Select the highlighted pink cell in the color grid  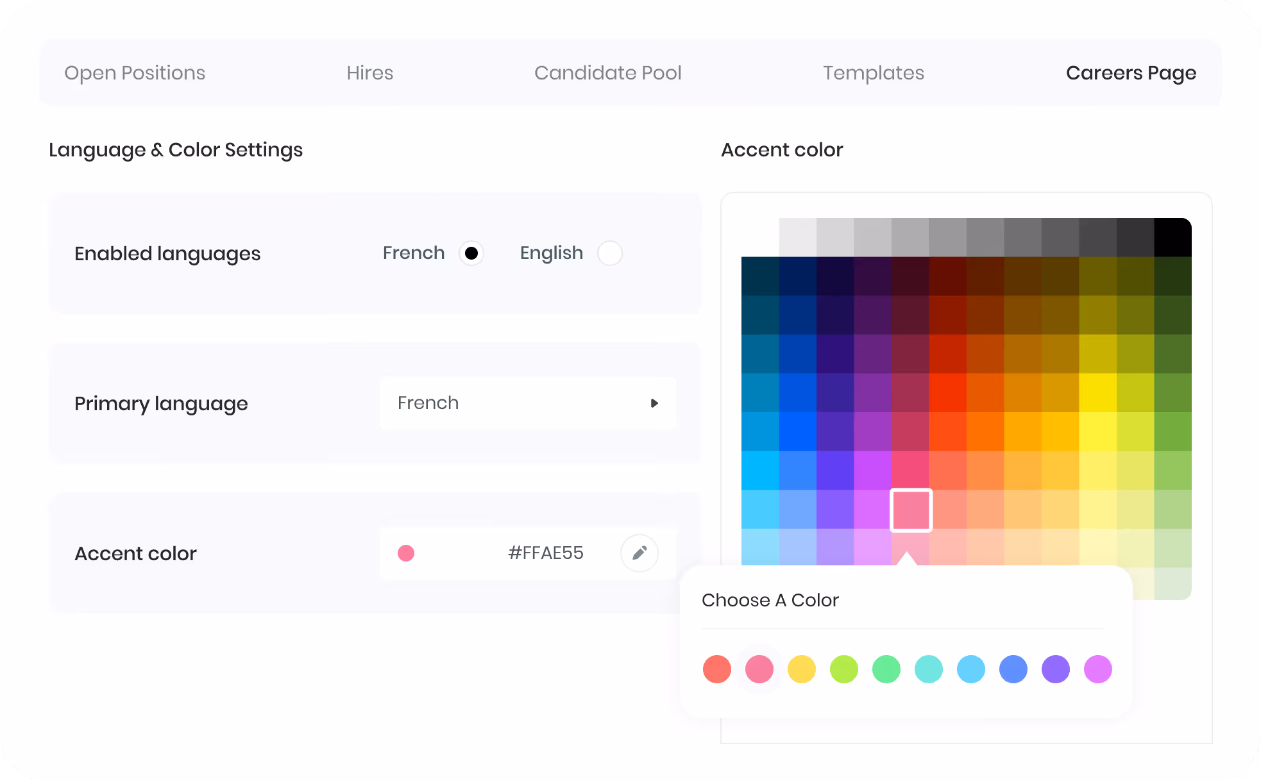911,510
